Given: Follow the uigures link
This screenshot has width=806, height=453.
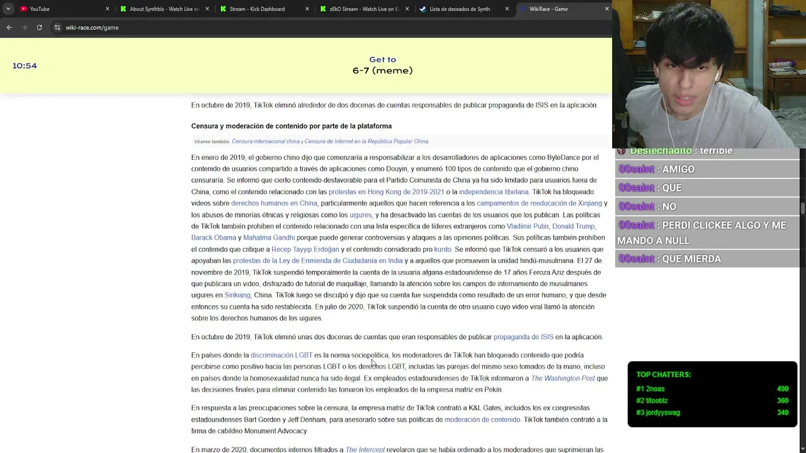Looking at the screenshot, I should tap(360, 215).
